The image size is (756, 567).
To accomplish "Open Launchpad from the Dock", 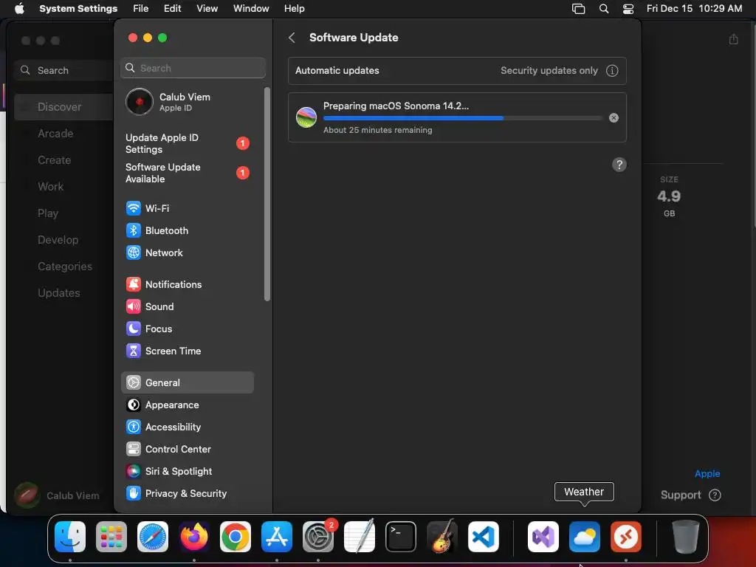I will point(111,537).
